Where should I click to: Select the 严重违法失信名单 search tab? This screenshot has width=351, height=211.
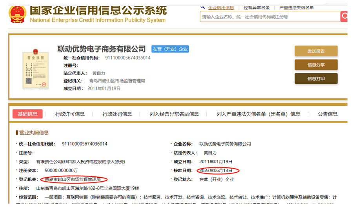click(x=296, y=8)
